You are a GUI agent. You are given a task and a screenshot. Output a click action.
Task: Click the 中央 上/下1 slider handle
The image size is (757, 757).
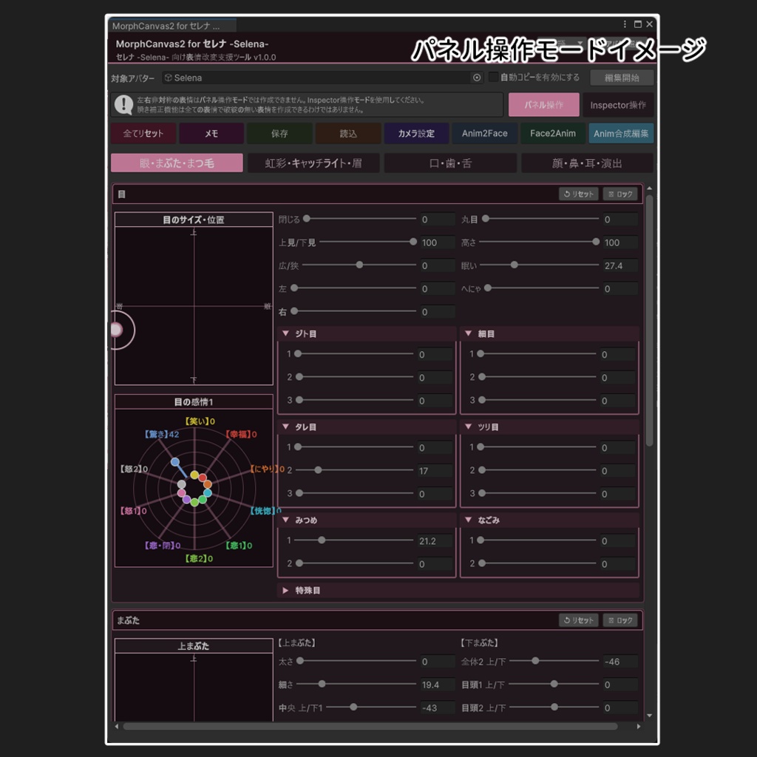point(353,707)
